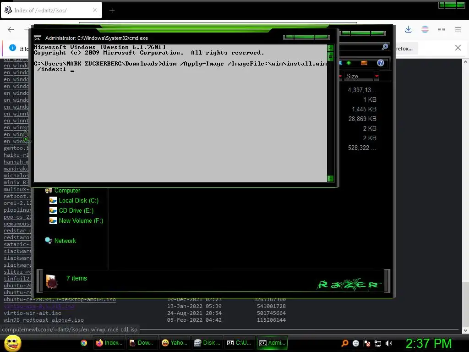Click the 7 items status text
Image resolution: width=469 pixels, height=352 pixels.
pos(76,278)
